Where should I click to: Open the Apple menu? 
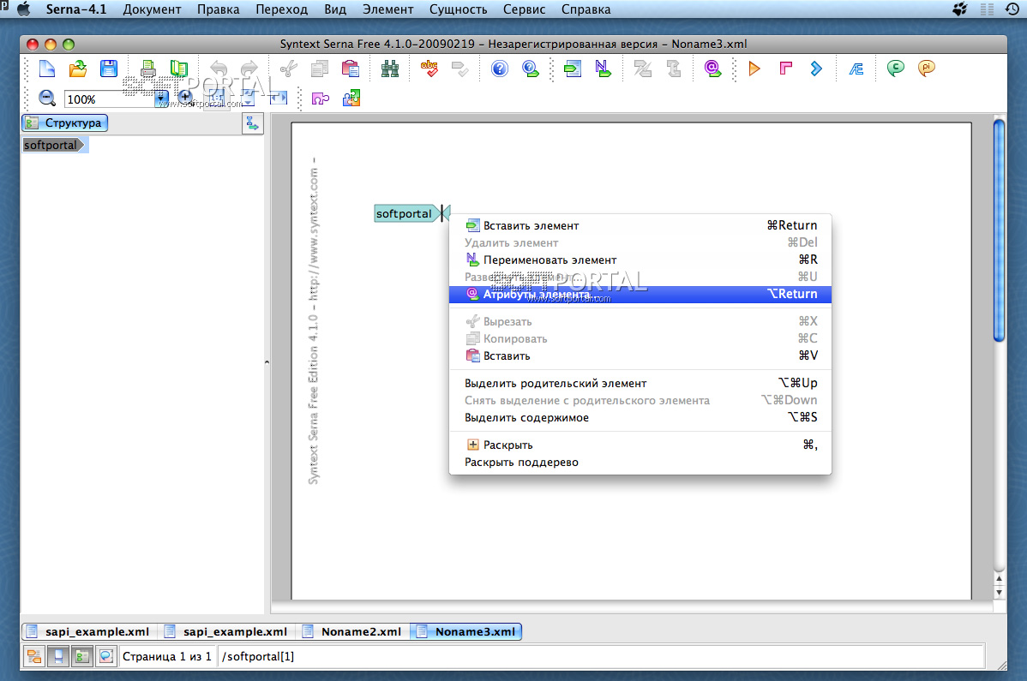coord(24,9)
